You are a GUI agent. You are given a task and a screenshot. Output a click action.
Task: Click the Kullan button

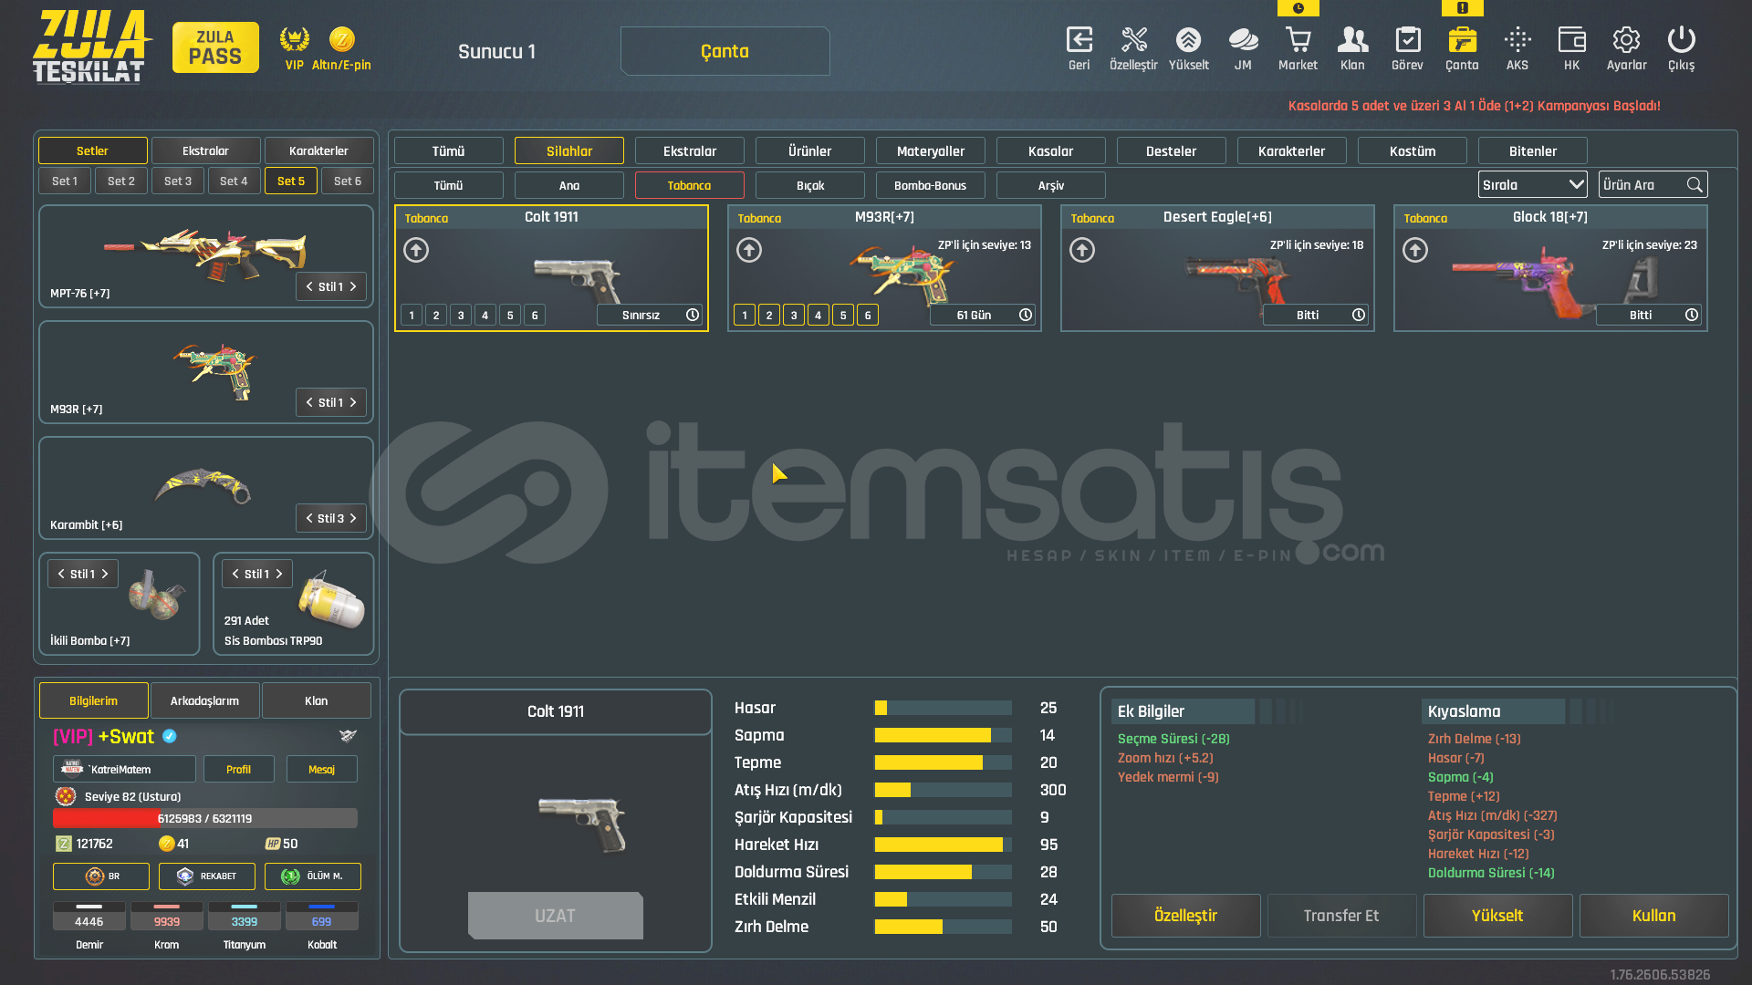click(1654, 916)
